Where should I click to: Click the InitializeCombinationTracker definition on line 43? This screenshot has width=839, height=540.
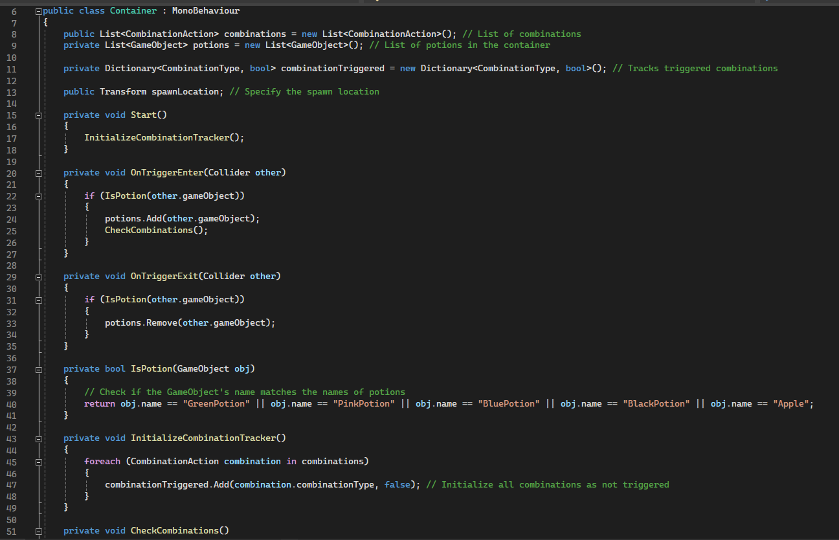click(x=203, y=438)
